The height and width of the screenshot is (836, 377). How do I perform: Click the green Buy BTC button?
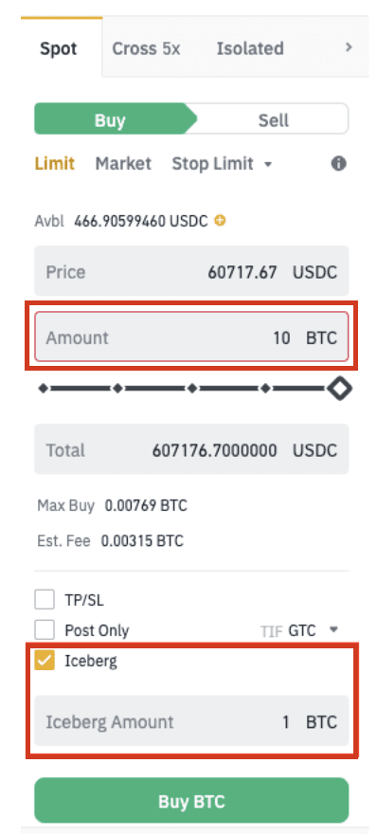click(x=191, y=801)
